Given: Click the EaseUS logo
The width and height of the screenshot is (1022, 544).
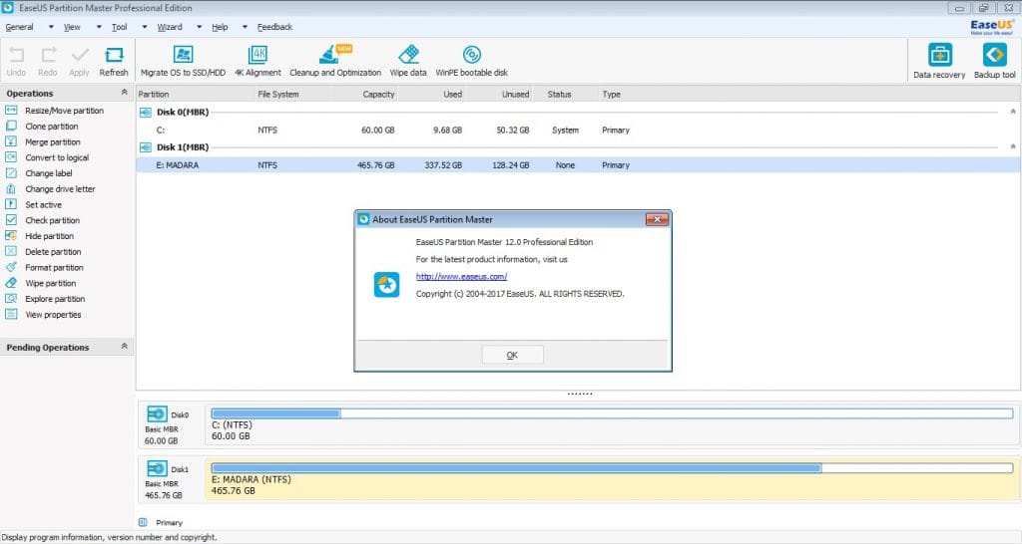Looking at the screenshot, I should [992, 27].
